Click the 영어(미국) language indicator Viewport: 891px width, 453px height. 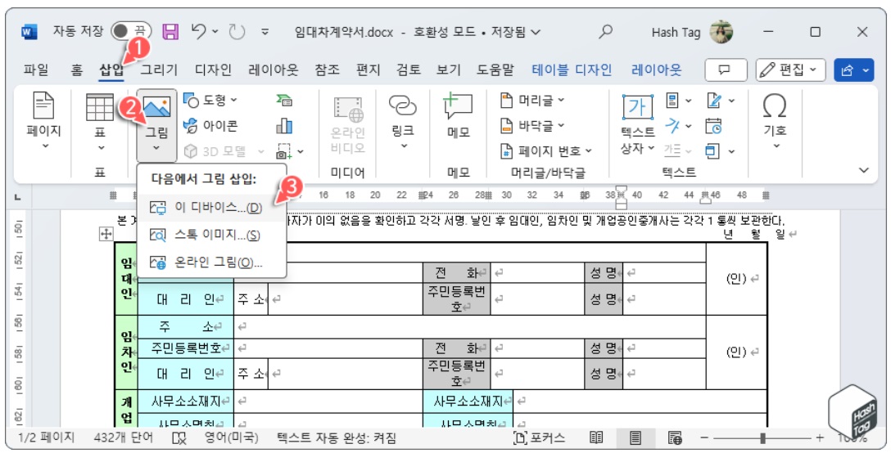click(x=231, y=437)
